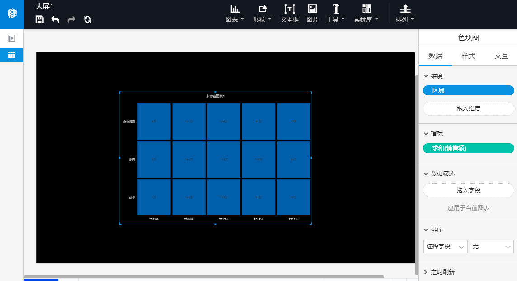Click the 求和(销售额) metric pill
Screen dimensions: 517x281
click(x=468, y=148)
